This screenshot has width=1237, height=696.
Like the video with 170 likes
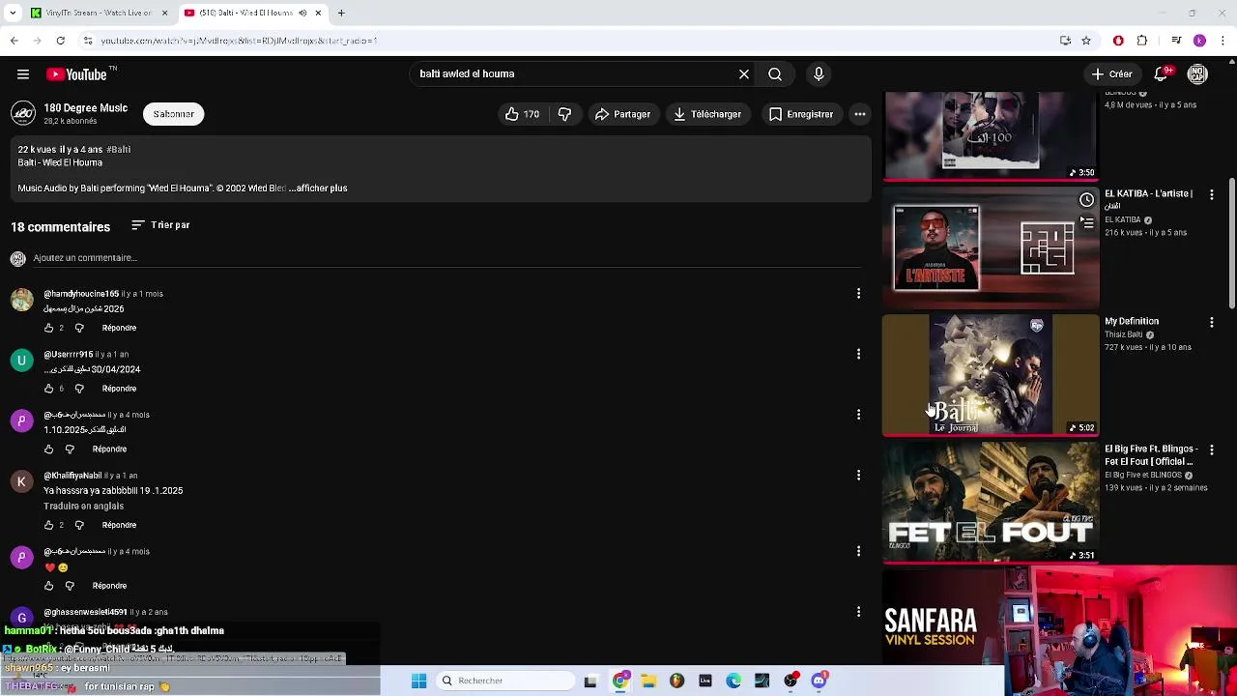tap(522, 114)
